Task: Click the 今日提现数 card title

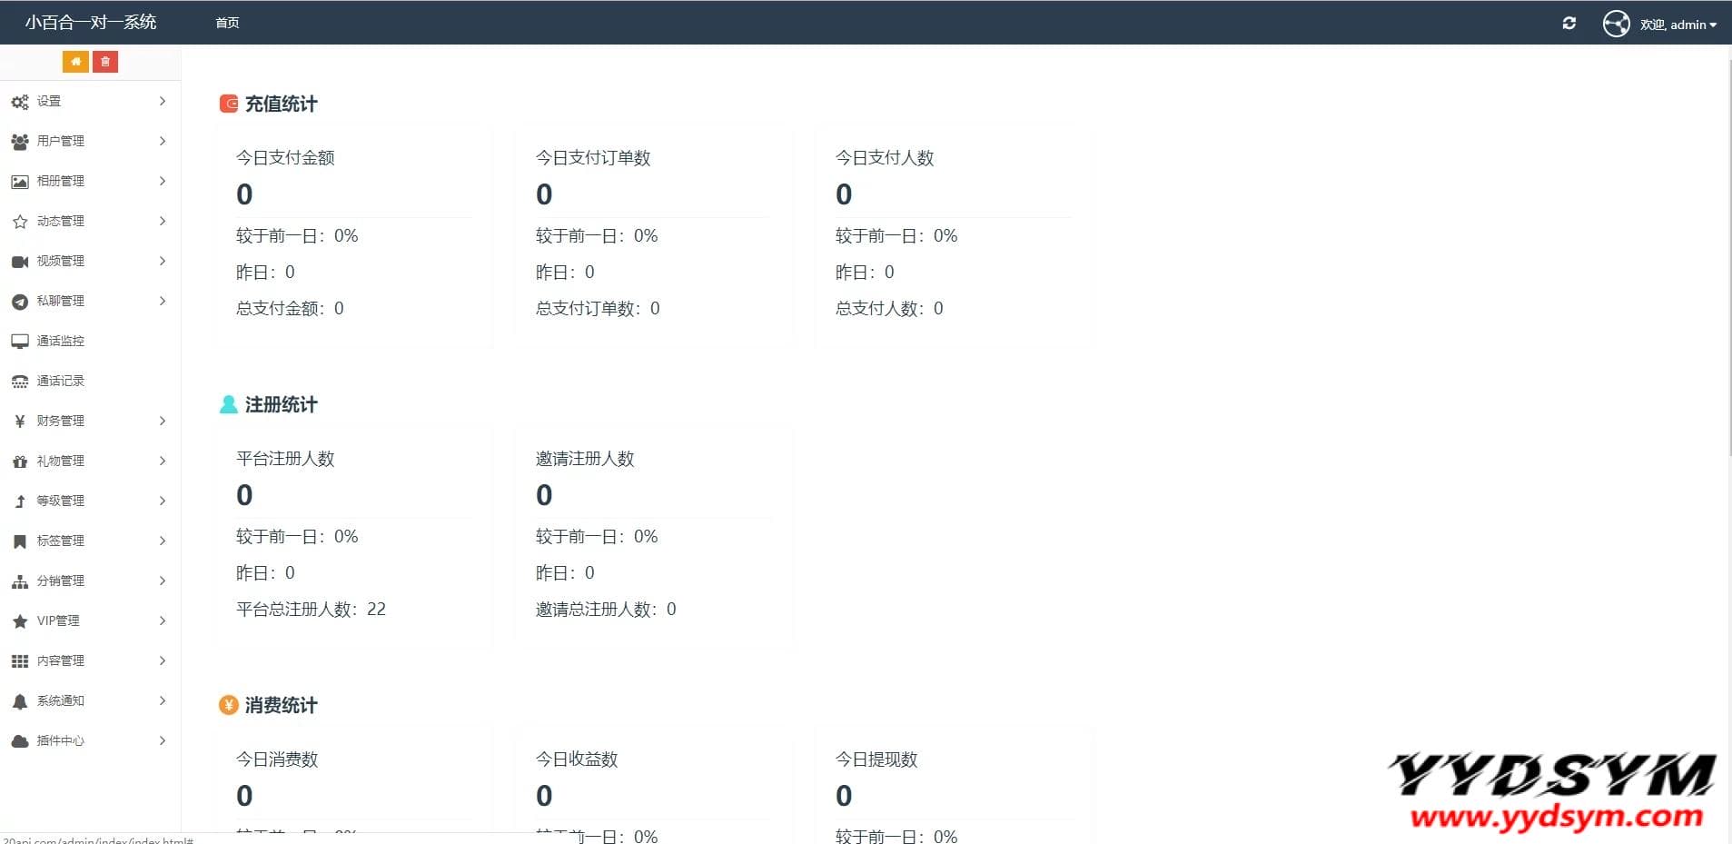Action: pos(876,760)
